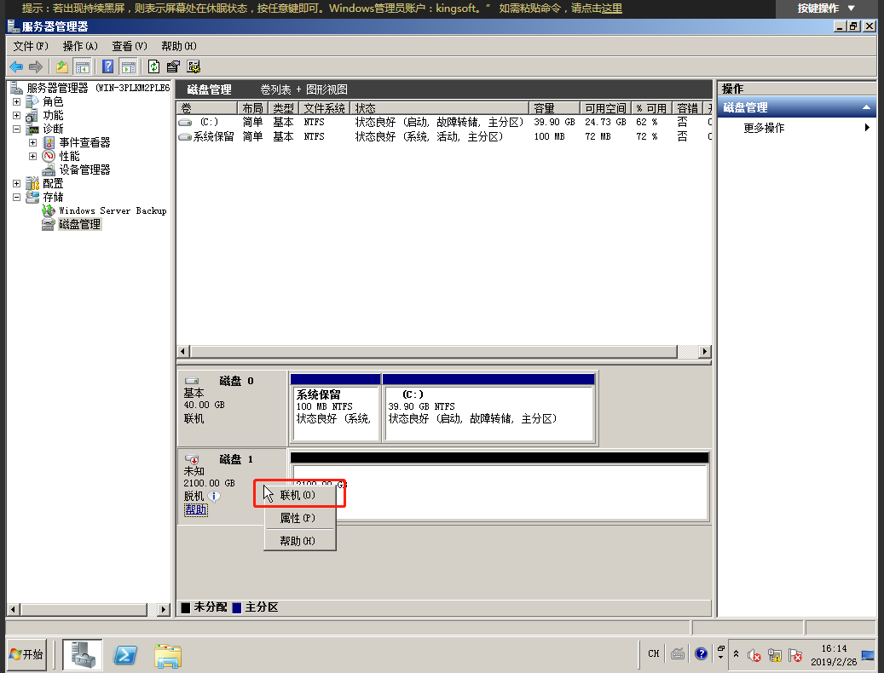Collapse the 诊断 tree node

click(17, 129)
